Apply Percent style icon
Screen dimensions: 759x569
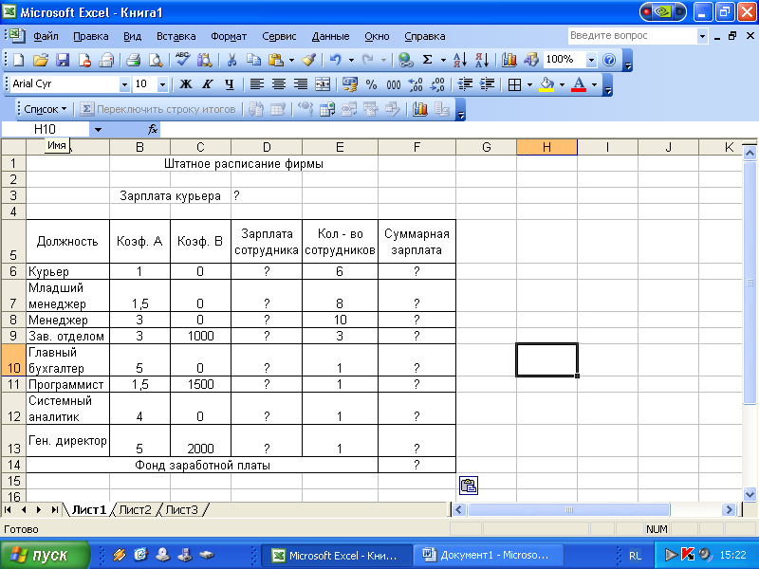pos(371,84)
